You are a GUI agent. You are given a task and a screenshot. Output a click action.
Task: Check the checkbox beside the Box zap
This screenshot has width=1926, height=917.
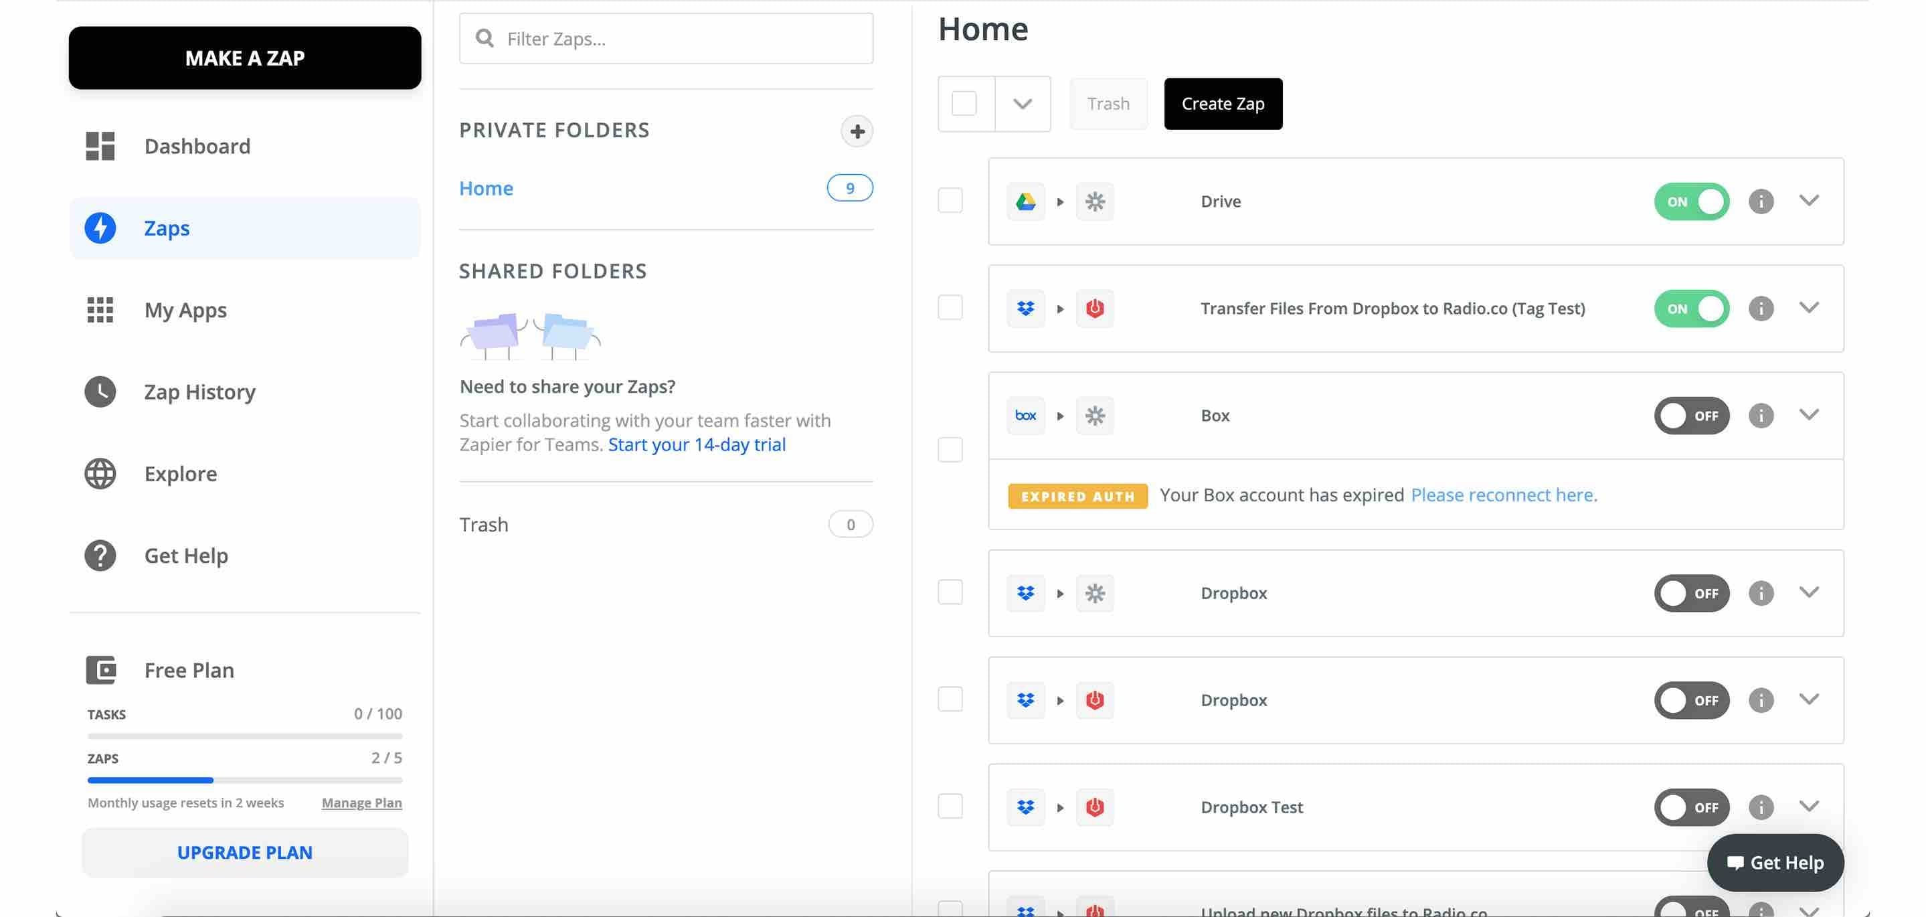[951, 450]
